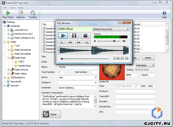173x127 pixels.
Task: Expand the STEPHANIE-PC node
Action: pos(5,78)
